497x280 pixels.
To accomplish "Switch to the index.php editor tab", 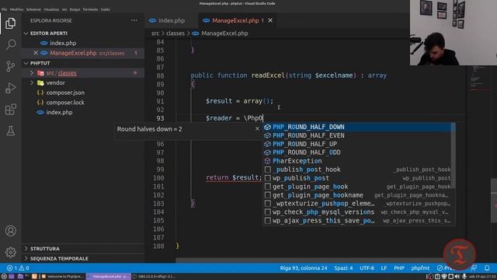I will point(172,20).
